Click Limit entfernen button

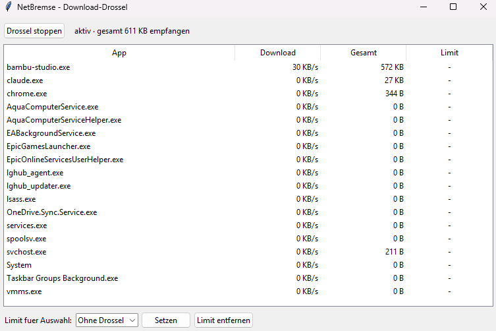tap(223, 320)
